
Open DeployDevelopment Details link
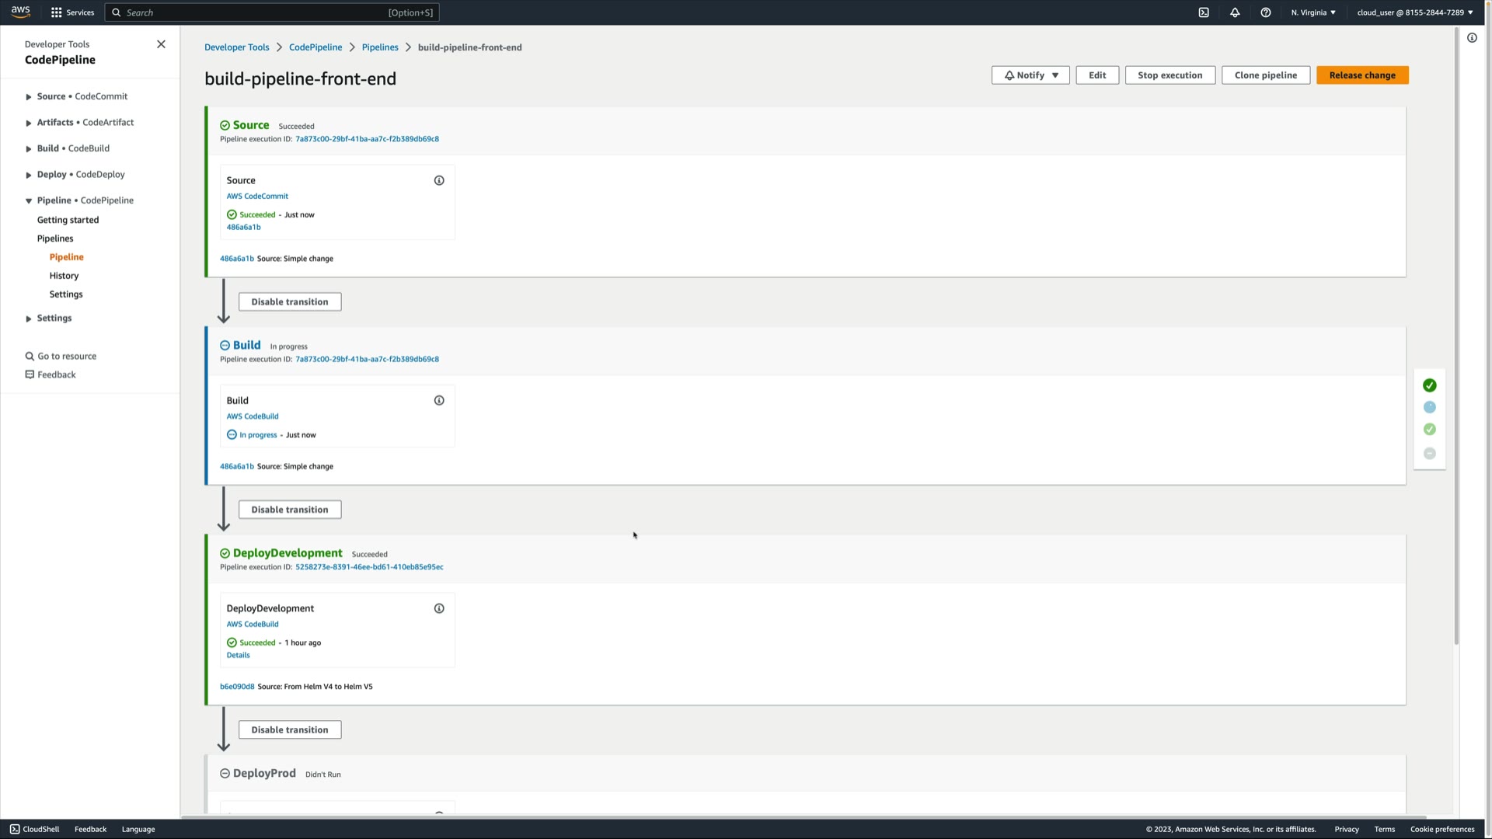pyautogui.click(x=238, y=655)
